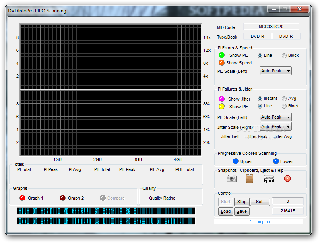Click the Control value field showing 0
This screenshot has width=320, height=243.
tap(287, 201)
